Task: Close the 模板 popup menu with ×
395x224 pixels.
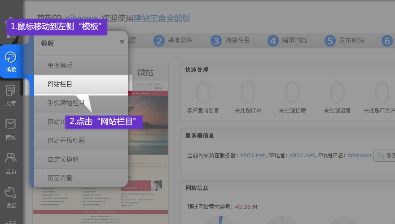Action: point(122,42)
